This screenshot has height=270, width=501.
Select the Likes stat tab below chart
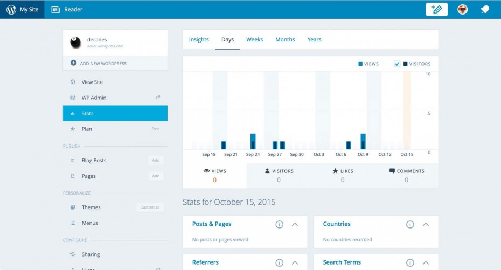point(343,176)
